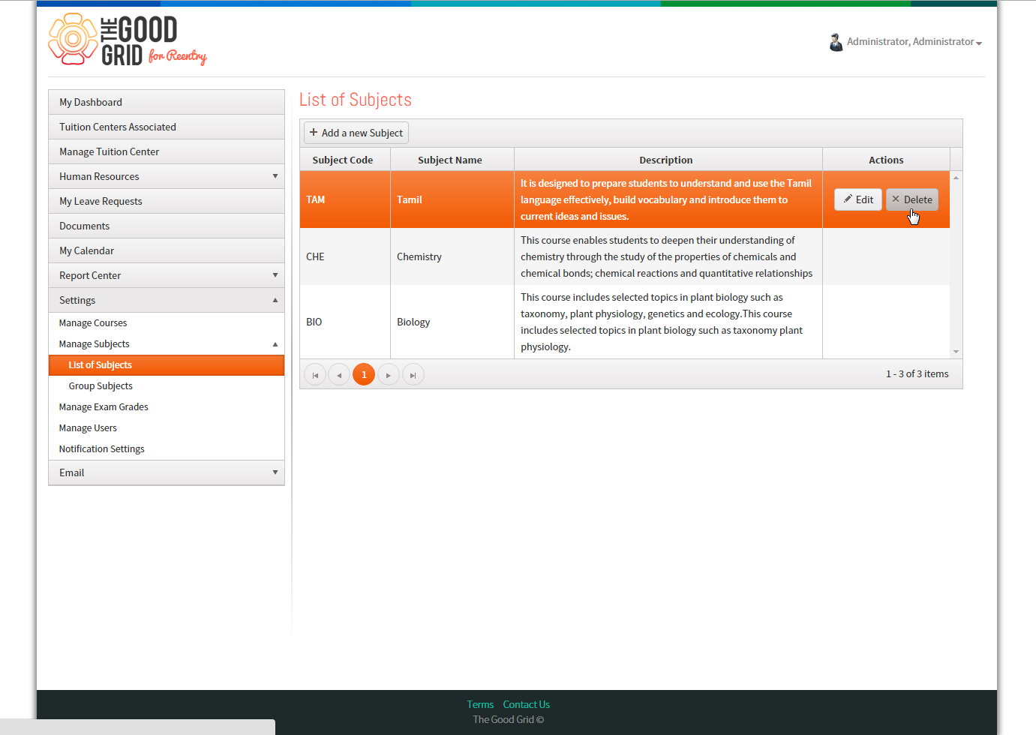
Task: Open Documents section
Action: click(x=167, y=226)
